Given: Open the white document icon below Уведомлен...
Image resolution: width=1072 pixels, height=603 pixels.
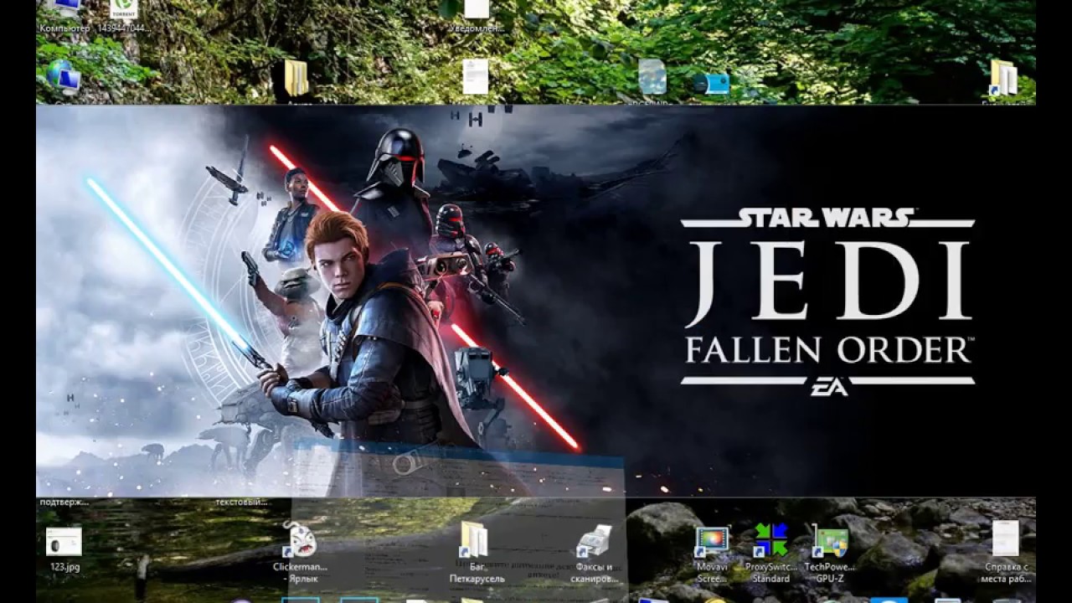Looking at the screenshot, I should tap(476, 77).
